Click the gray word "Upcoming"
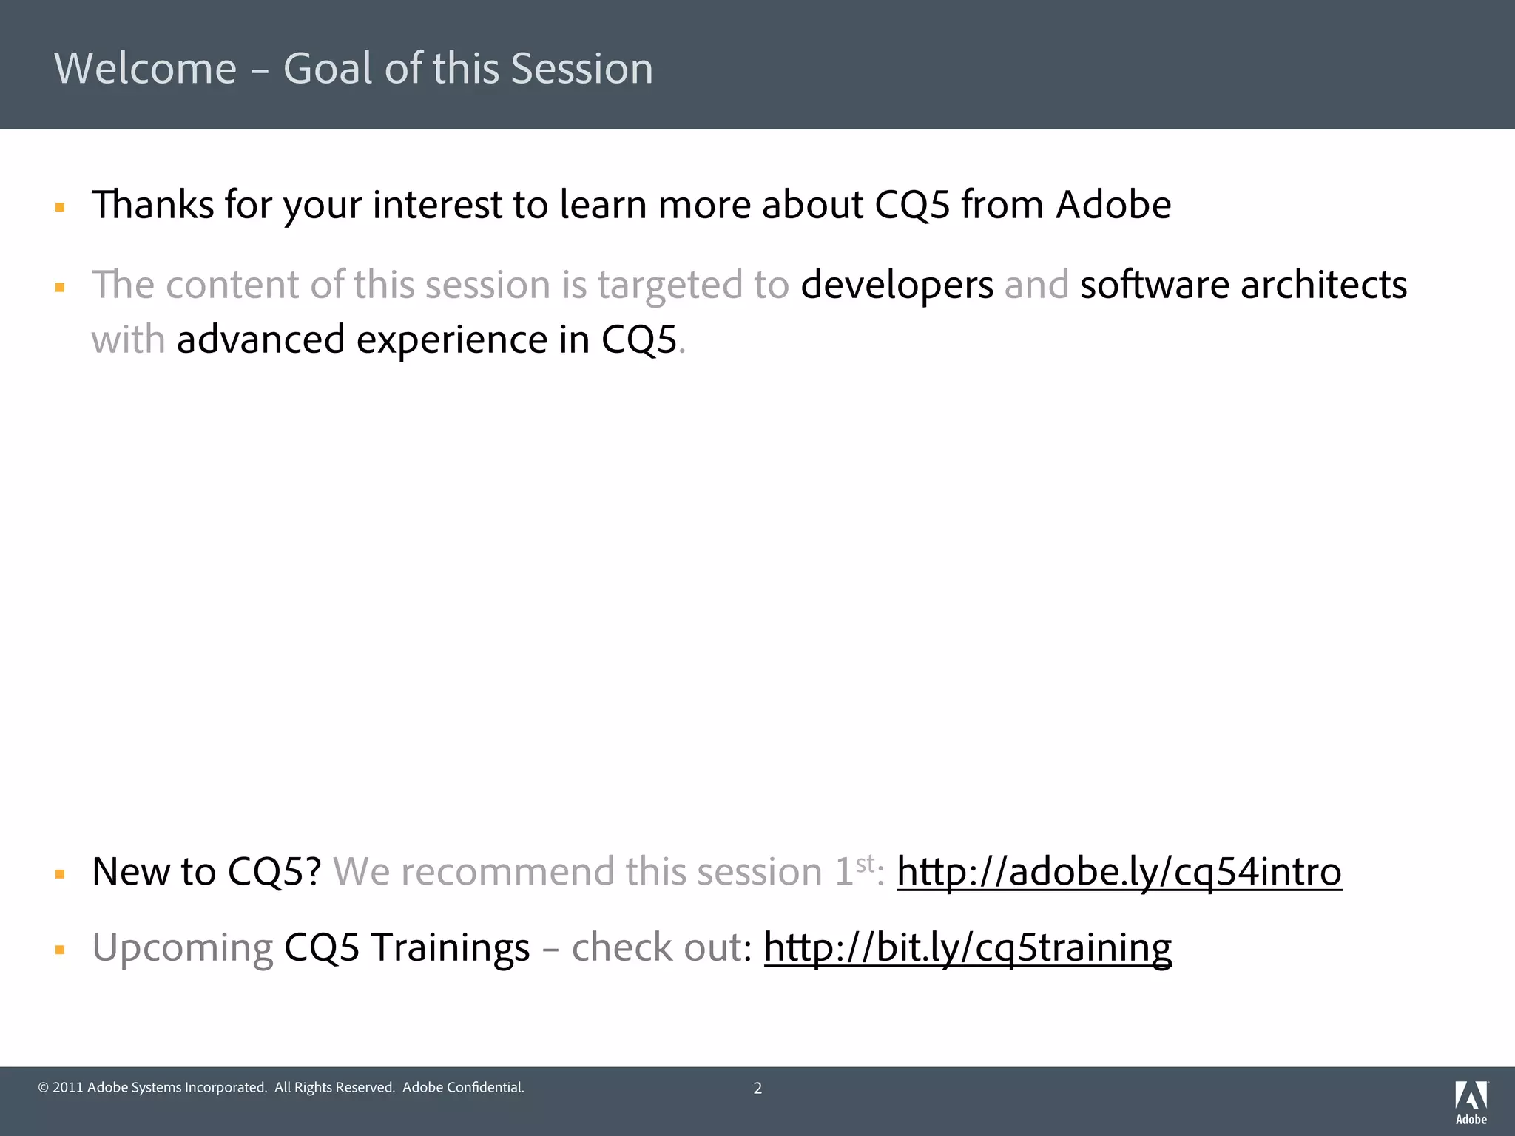The height and width of the screenshot is (1136, 1515). click(x=183, y=947)
